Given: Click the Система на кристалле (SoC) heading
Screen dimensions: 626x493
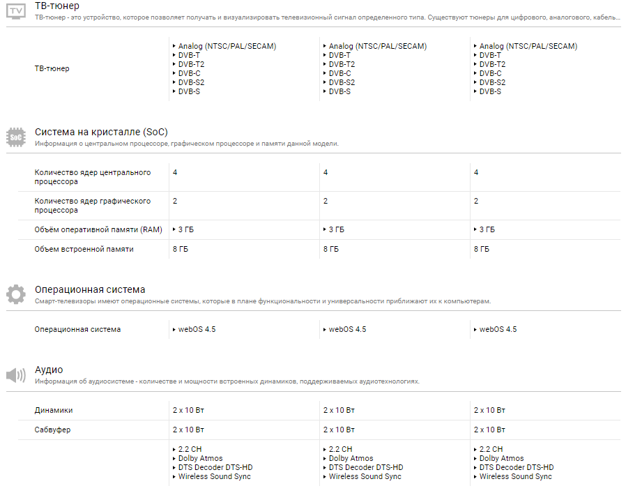Looking at the screenshot, I should (101, 132).
